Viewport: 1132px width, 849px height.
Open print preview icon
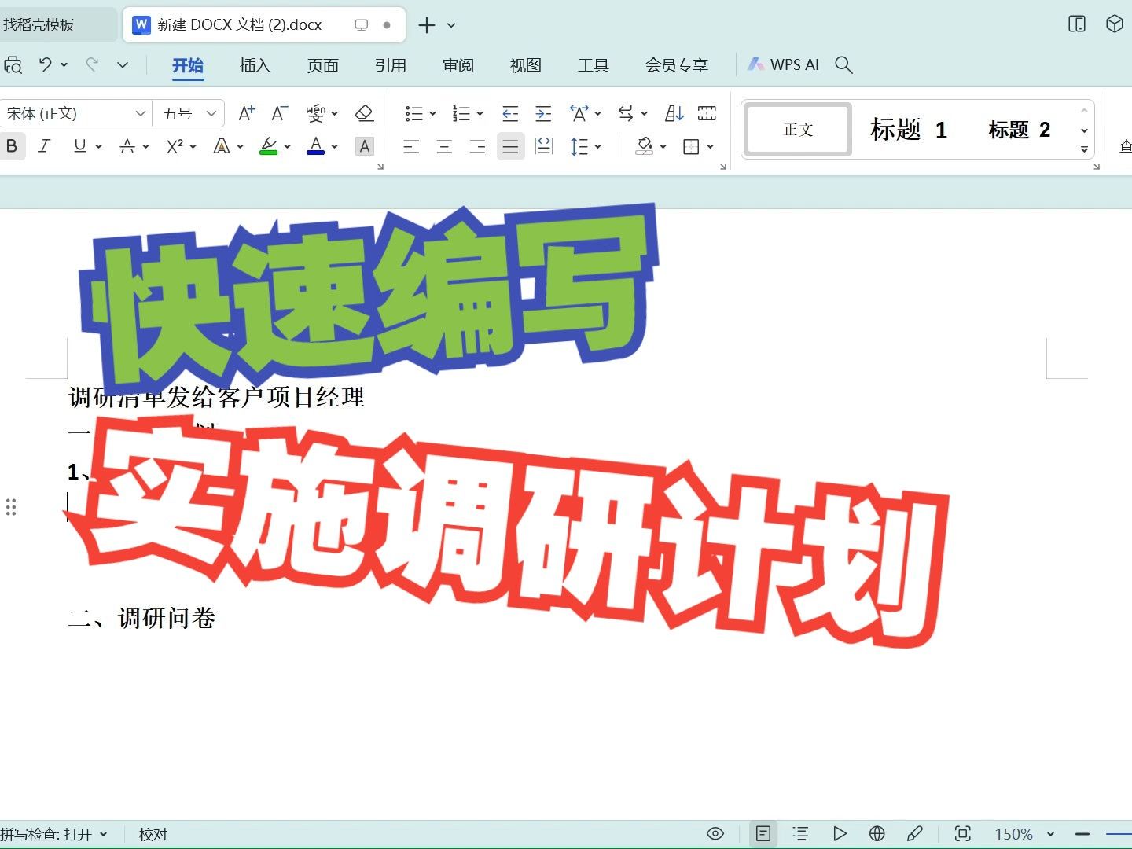[13, 65]
